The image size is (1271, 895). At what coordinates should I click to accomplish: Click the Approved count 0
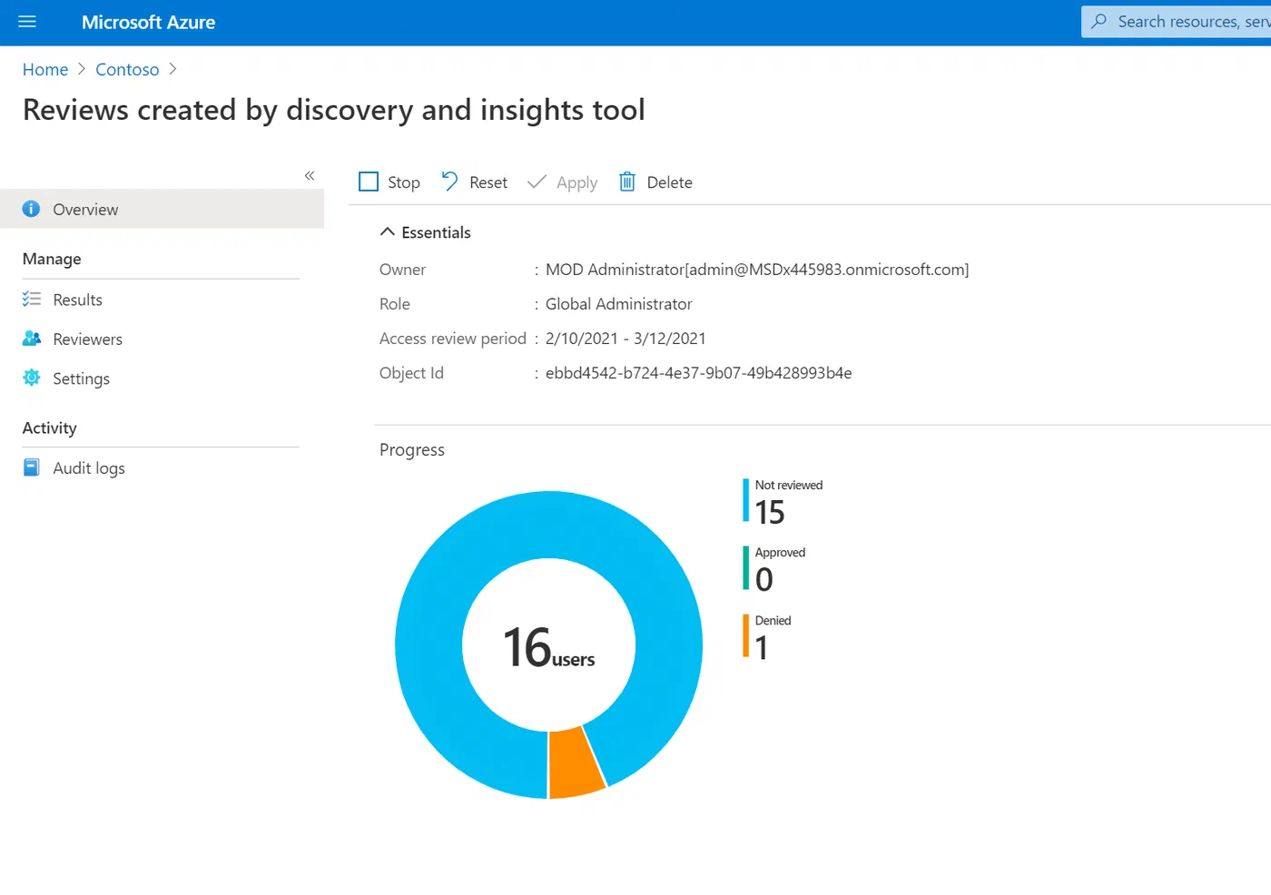pos(764,580)
